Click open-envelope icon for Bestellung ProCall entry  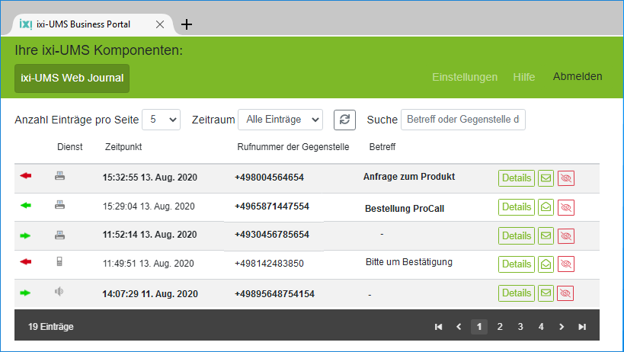pos(546,207)
